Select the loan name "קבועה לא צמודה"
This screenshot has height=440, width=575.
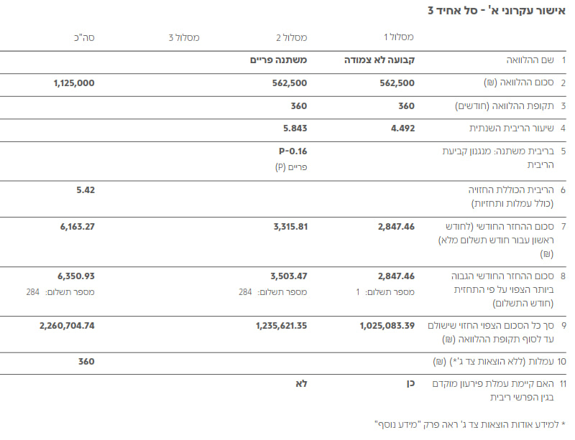point(380,61)
